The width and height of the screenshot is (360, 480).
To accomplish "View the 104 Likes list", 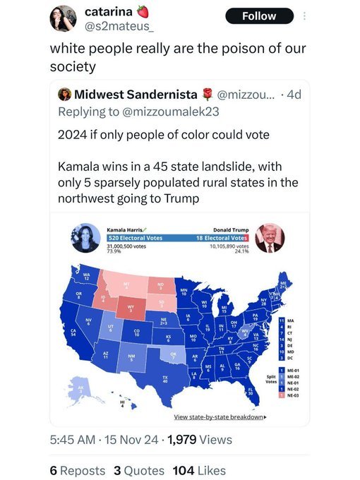I will click(199, 471).
